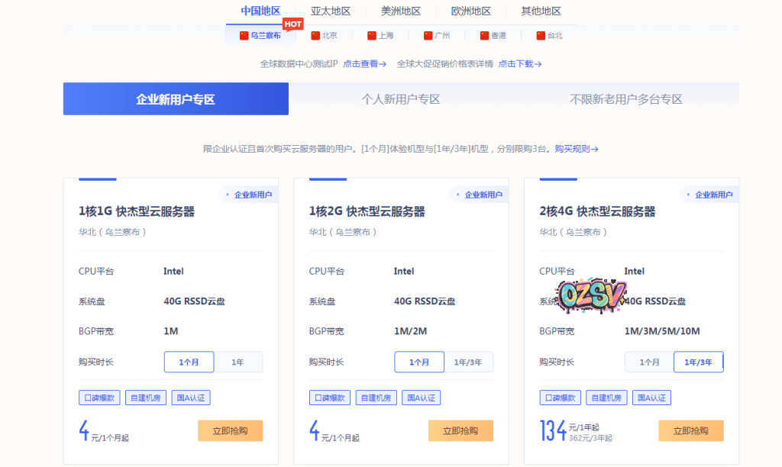This screenshot has width=782, height=467.
Task: Open the 点击查看 test IP link
Action: tap(364, 64)
